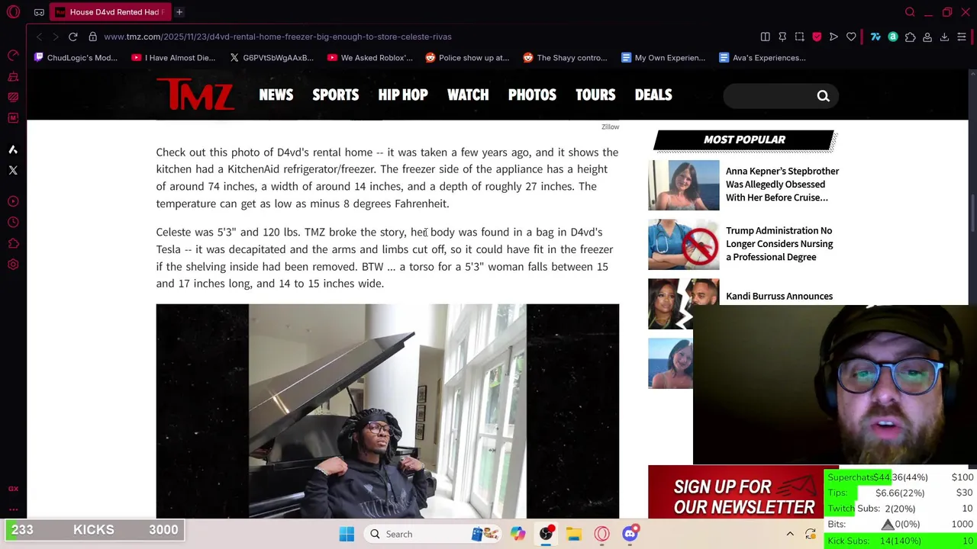Image resolution: width=977 pixels, height=549 pixels.
Task: Open the HIP HOP section
Action: tap(403, 95)
